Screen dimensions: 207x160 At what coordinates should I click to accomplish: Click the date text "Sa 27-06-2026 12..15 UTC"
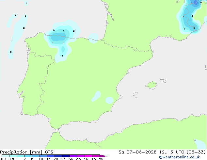click(151, 152)
